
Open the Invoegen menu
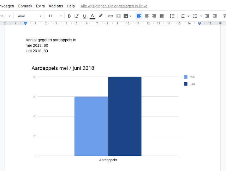pos(7,6)
